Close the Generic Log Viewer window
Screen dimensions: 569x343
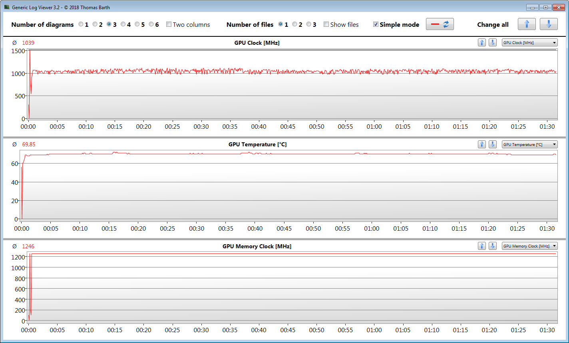[558, 7]
